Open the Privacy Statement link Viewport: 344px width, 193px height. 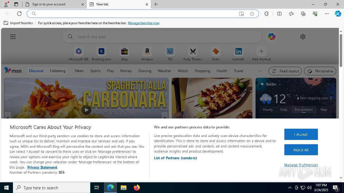[42, 167]
